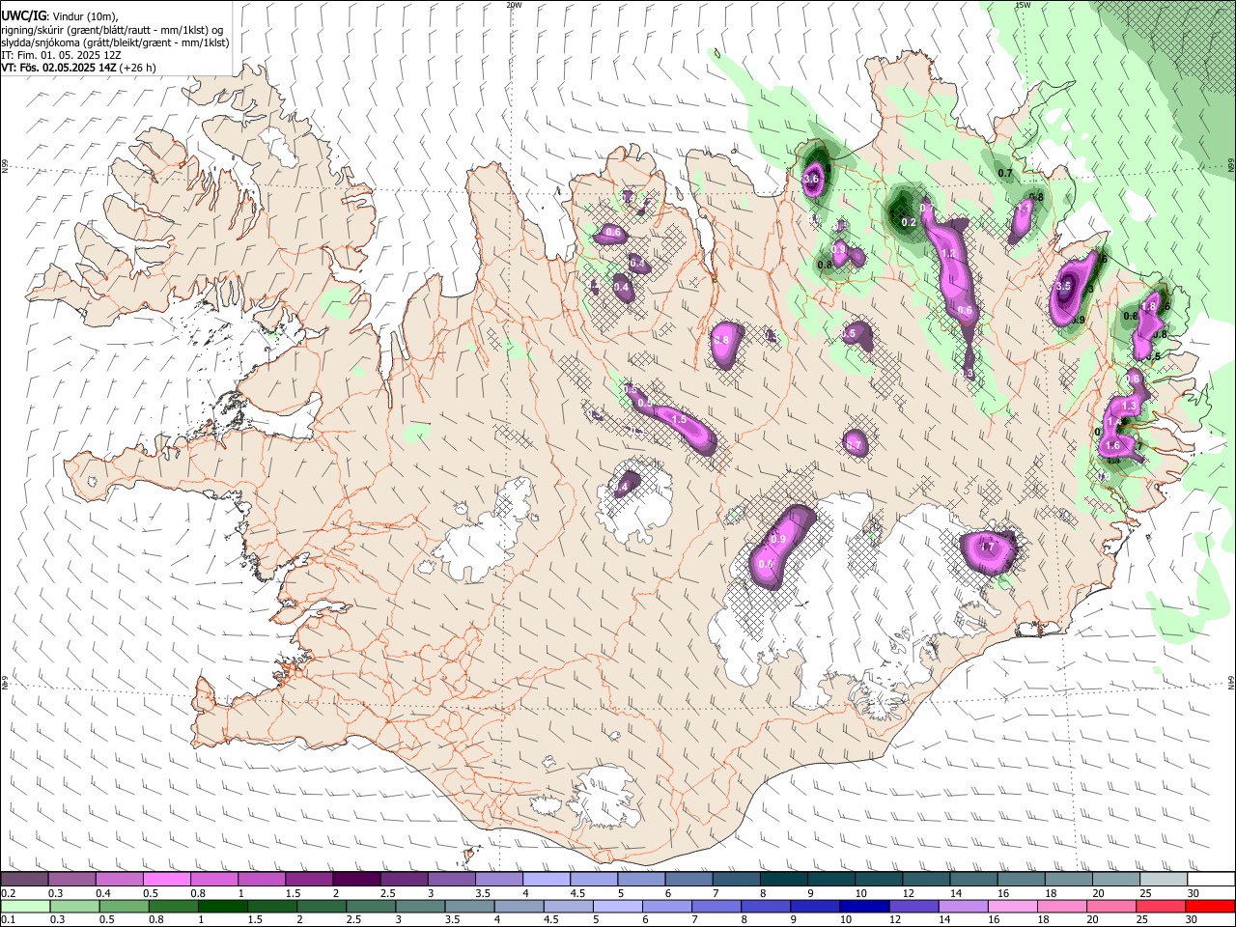This screenshot has height=927, width=1236.
Task: Click the dusky purple 0.2 legend swatch
Action: coord(24,879)
